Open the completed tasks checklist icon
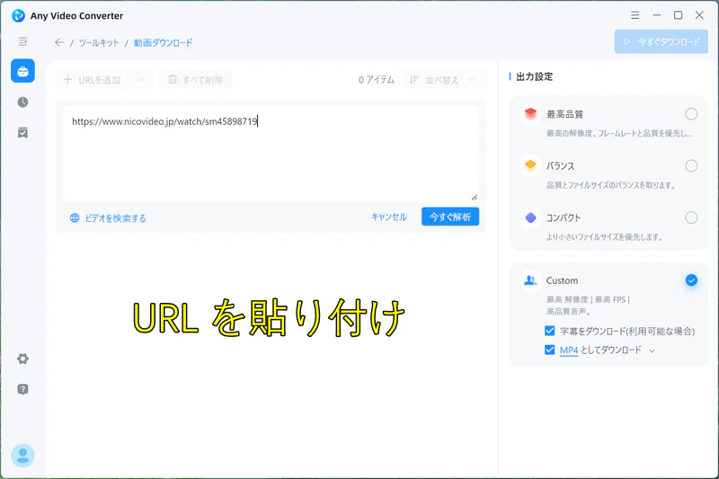 [x=23, y=133]
